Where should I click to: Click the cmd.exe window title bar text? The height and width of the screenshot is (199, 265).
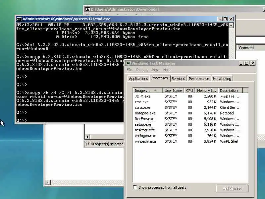click(x=67, y=19)
